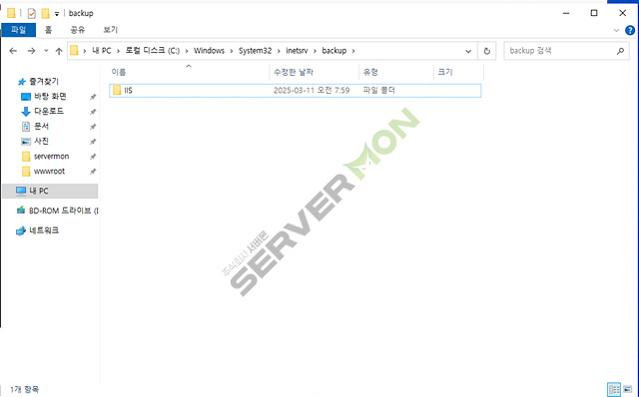Click the properties quick access icon
The width and height of the screenshot is (639, 397).
(31, 13)
